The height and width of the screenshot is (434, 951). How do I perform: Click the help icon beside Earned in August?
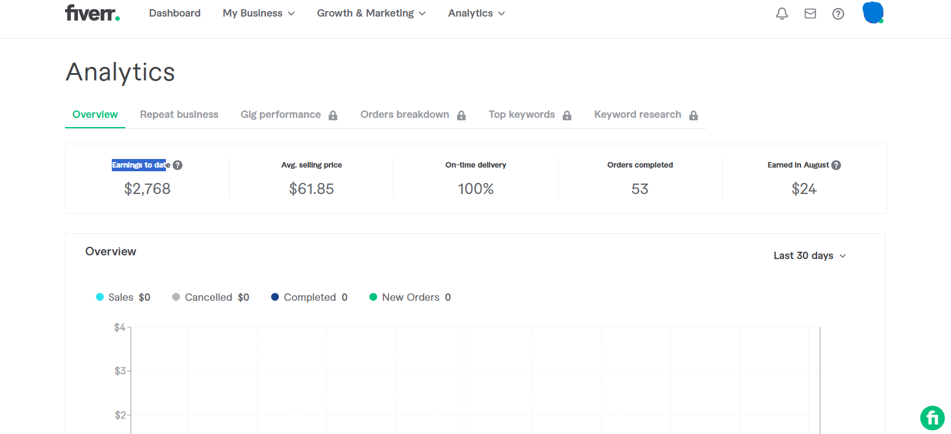tap(836, 165)
